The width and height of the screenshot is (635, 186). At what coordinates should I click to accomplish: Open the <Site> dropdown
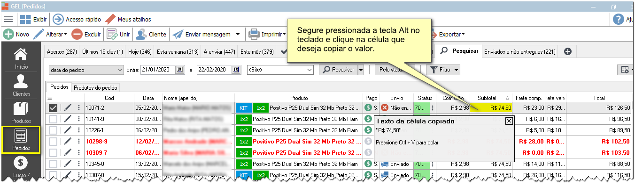click(280, 70)
